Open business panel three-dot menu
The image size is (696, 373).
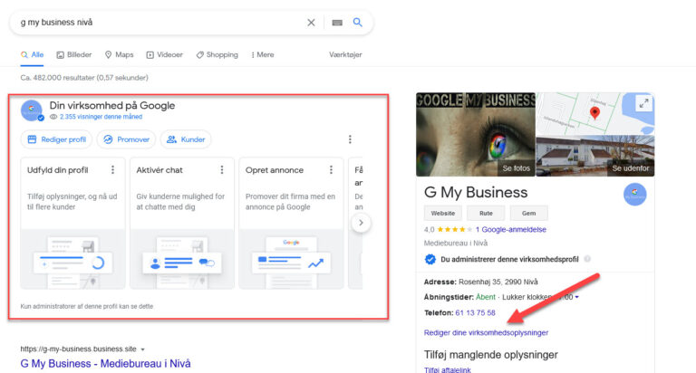click(350, 139)
